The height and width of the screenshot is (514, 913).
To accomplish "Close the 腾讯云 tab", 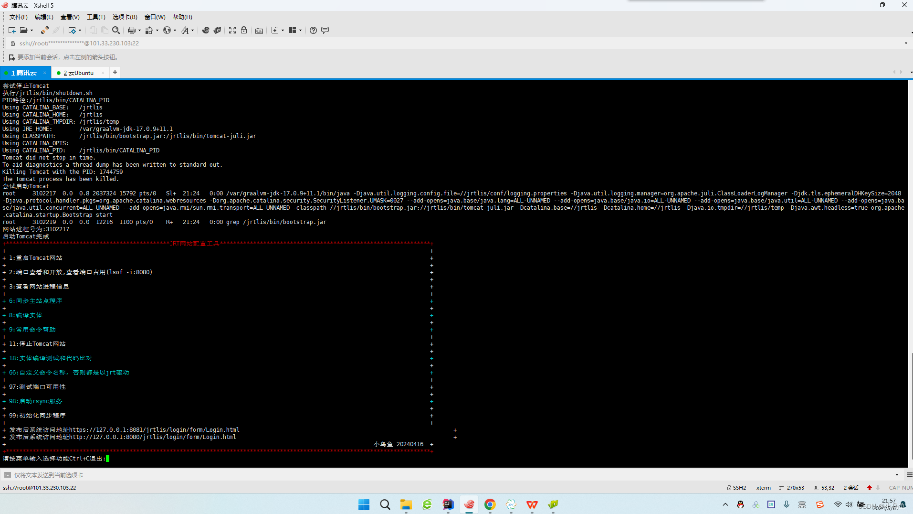I will click(44, 73).
